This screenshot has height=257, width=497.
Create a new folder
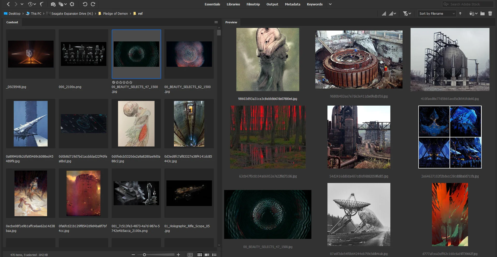[482, 13]
